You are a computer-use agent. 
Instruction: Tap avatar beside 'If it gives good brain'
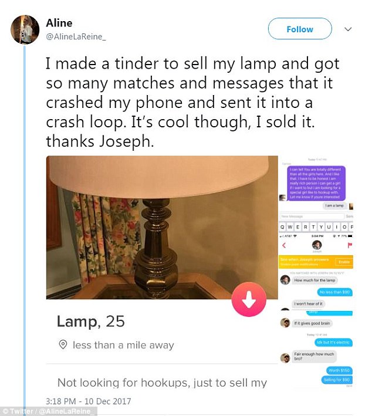285,323
